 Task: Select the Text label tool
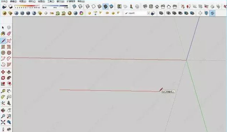coord(9,97)
